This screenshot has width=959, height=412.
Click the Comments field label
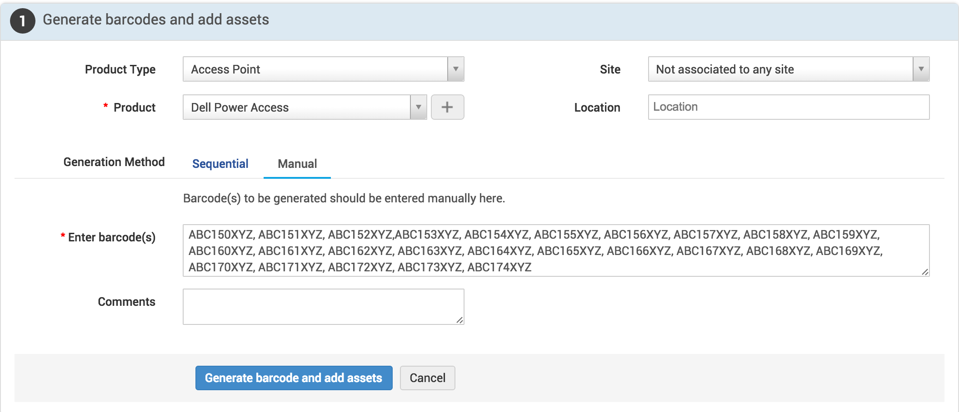[126, 302]
